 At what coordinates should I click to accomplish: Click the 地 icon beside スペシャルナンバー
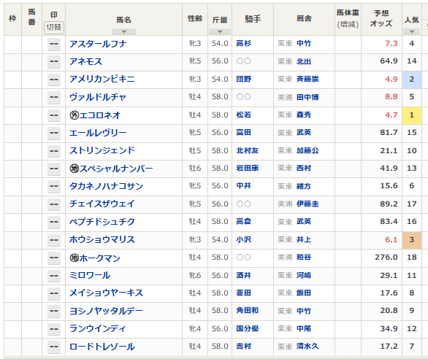pyautogui.click(x=74, y=169)
